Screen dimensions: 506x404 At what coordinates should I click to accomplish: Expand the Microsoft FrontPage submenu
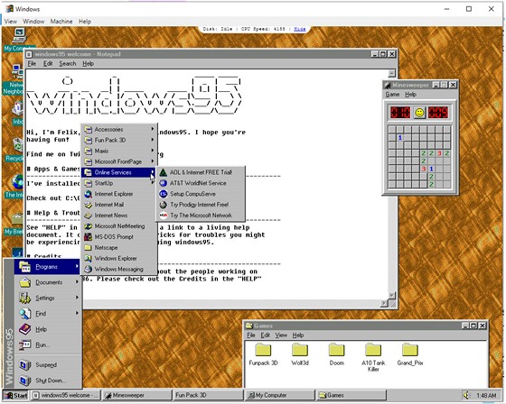(x=119, y=161)
